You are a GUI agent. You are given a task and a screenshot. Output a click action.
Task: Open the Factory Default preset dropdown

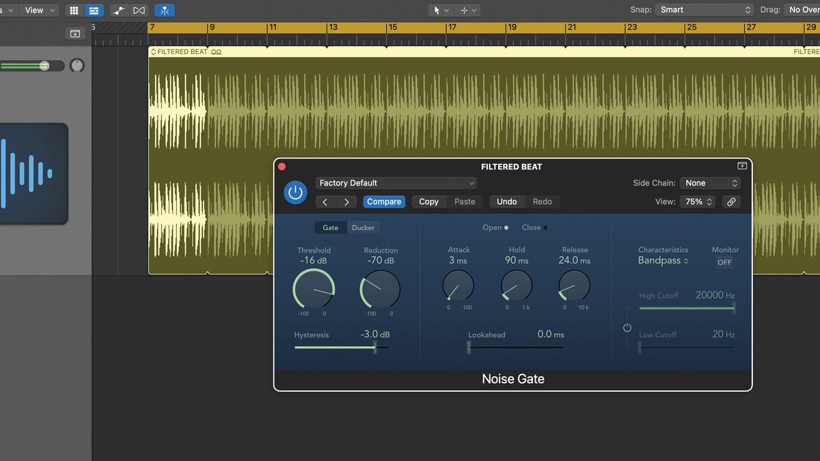(396, 182)
